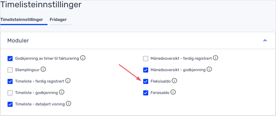The height and width of the screenshot is (116, 276).
Task: Show info for Timeliste - ferdig registrert
Action: point(68,81)
